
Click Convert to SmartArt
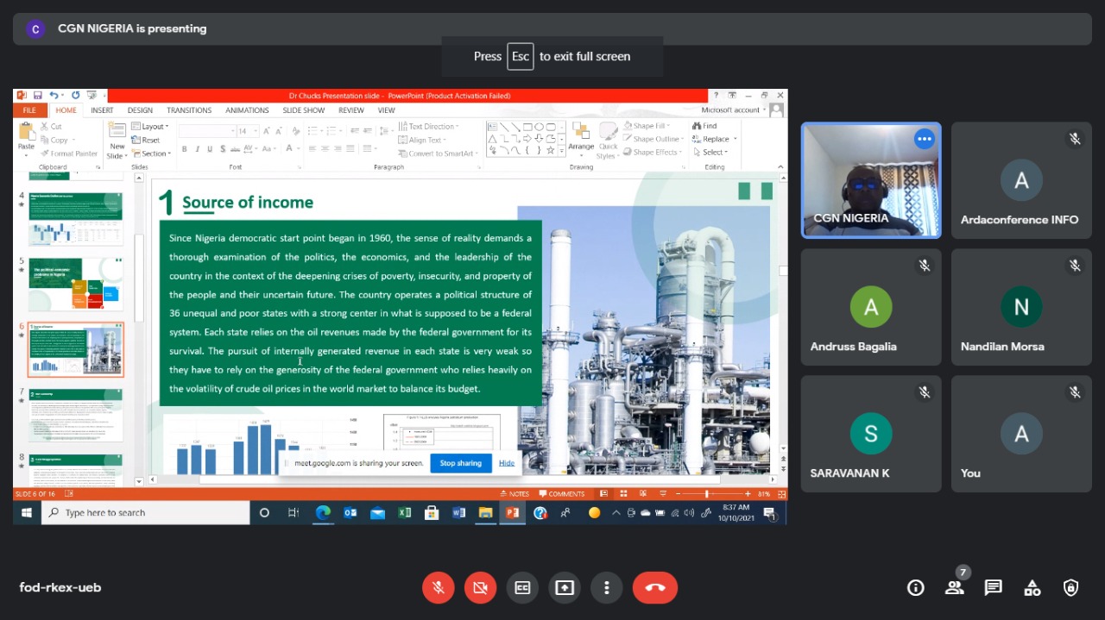click(x=439, y=153)
